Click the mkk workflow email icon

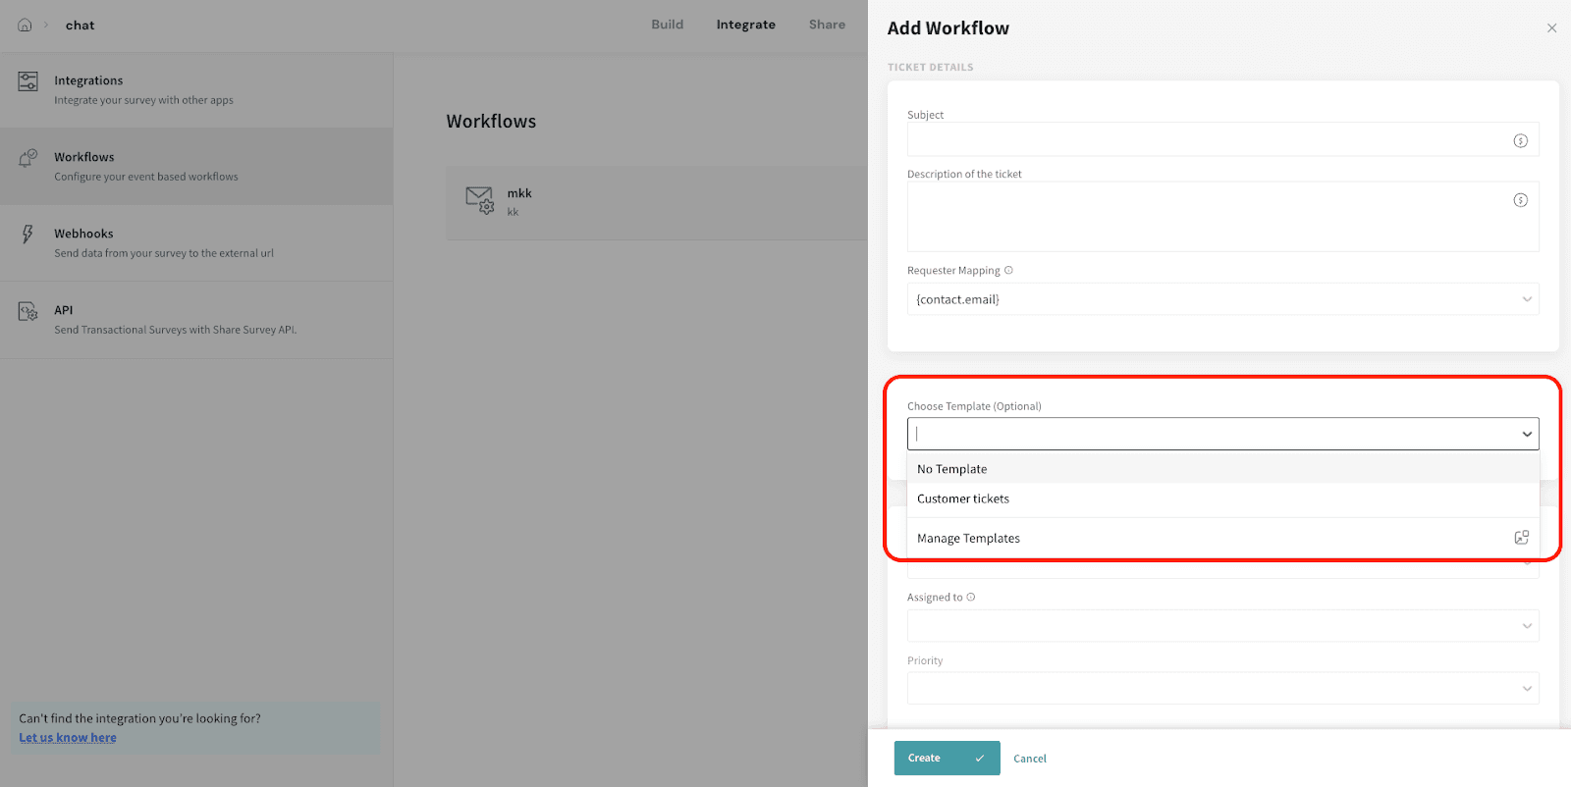479,200
